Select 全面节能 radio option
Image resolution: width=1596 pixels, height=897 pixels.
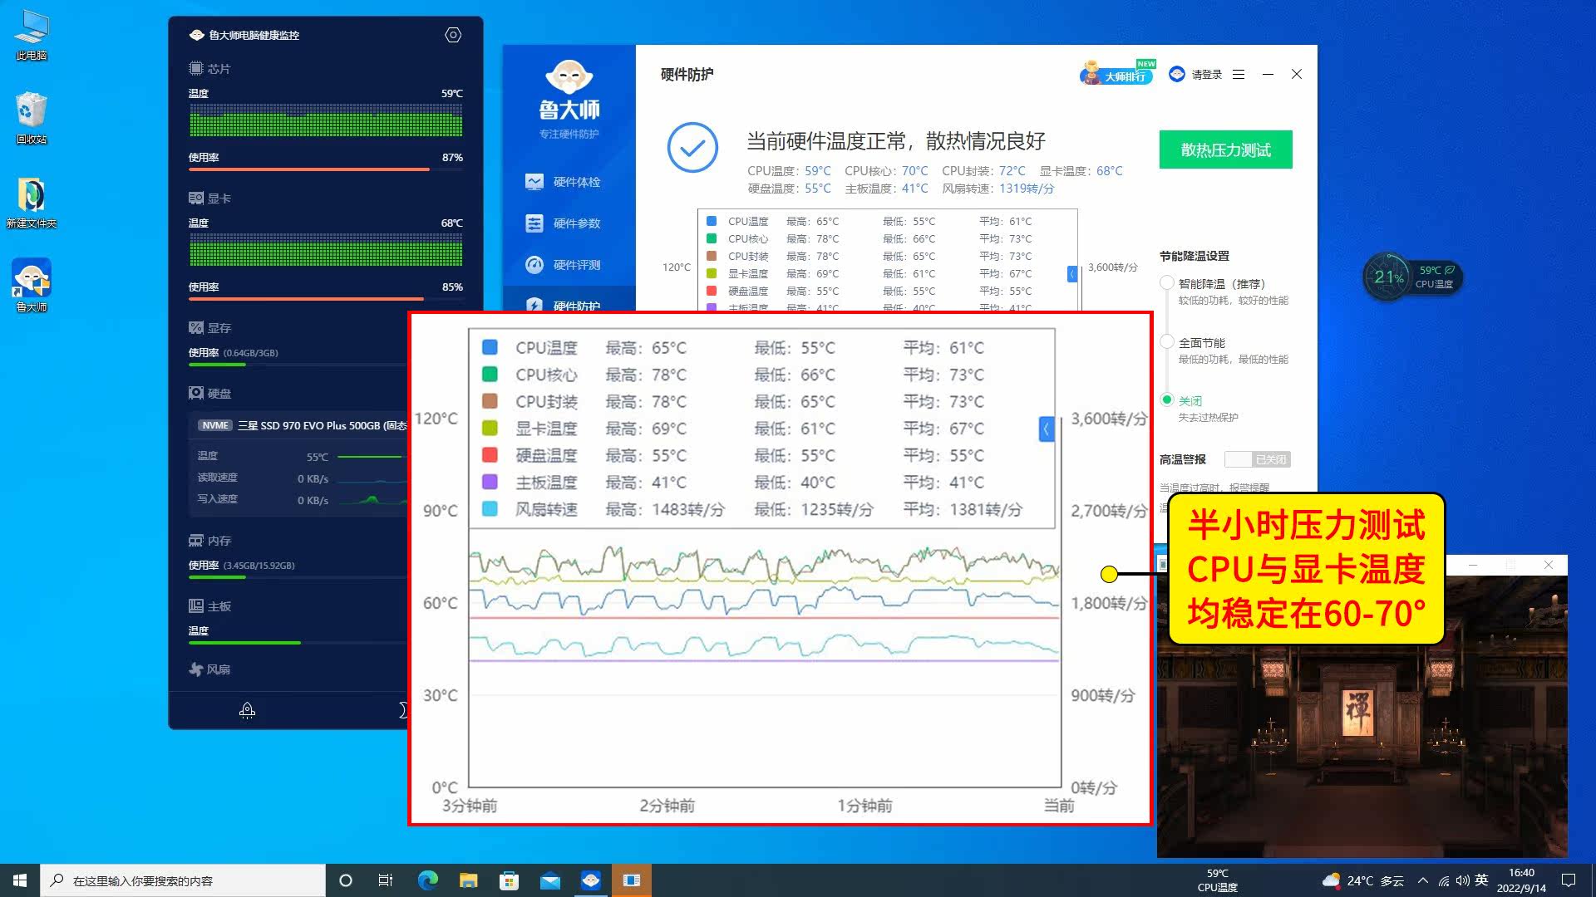(x=1167, y=342)
